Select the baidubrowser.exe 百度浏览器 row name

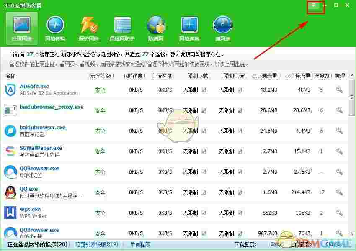tap(42, 128)
